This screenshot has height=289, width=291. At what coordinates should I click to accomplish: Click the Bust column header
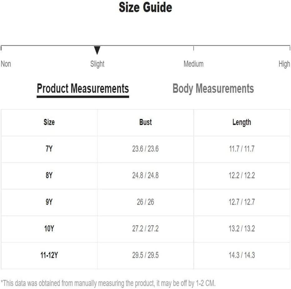pyautogui.click(x=145, y=122)
